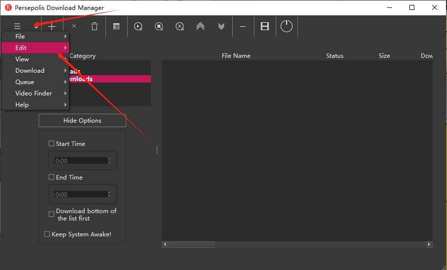The image size is (447, 270).
Task: Click the dropdown arrow beside menu icon
Action: pos(36,28)
